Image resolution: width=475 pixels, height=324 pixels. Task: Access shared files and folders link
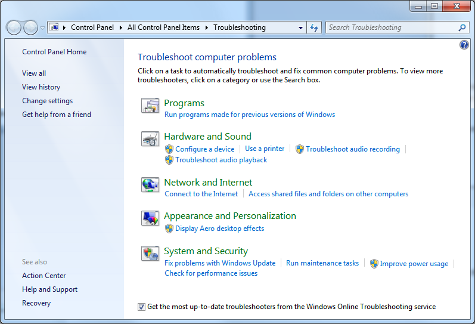coord(328,194)
